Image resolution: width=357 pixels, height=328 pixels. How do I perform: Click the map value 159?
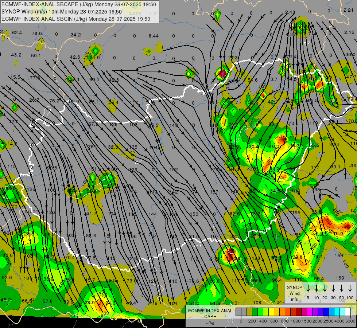[x=339, y=255]
